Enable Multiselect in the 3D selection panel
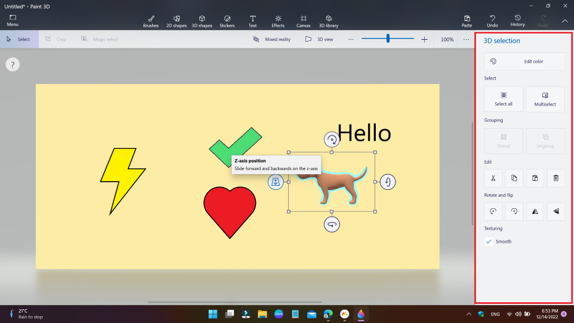This screenshot has width=574, height=323. tap(545, 99)
